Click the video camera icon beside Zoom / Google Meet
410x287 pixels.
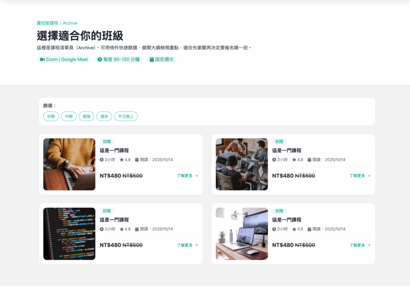[x=42, y=60]
